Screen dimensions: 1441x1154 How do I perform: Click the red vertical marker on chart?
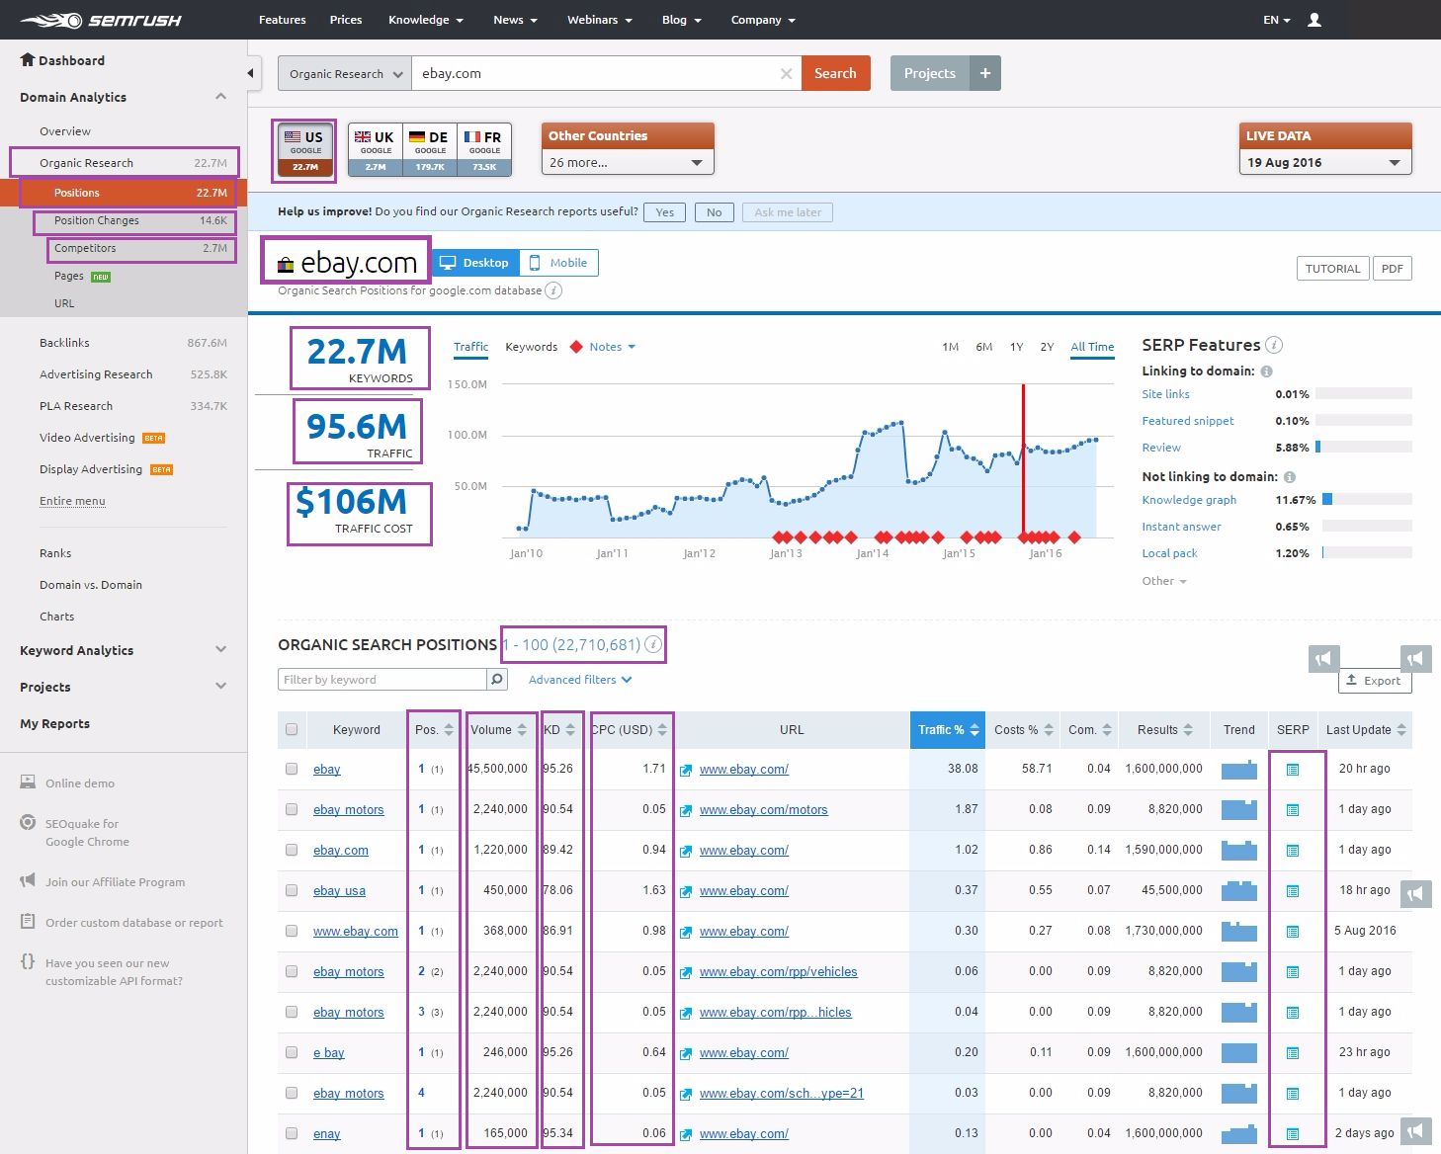tap(1023, 459)
